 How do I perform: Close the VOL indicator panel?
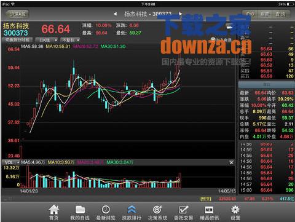click(232, 162)
